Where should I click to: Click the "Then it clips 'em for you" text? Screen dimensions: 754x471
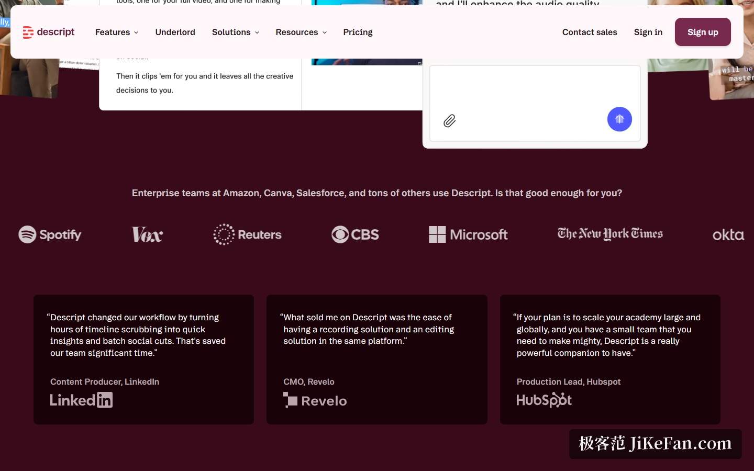click(x=205, y=83)
